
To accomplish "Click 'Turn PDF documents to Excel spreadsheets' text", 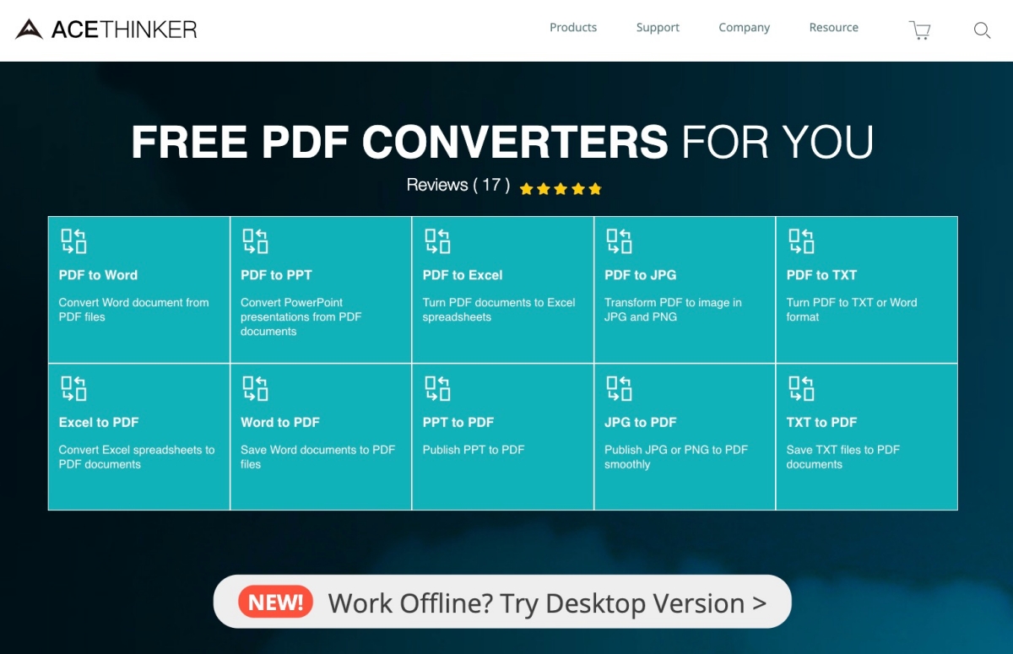I will point(499,310).
